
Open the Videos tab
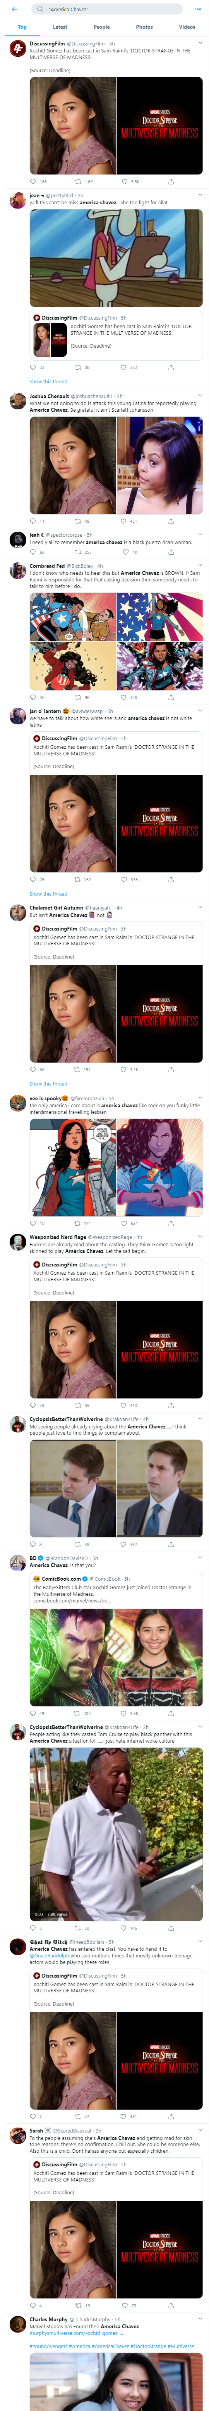[187, 27]
